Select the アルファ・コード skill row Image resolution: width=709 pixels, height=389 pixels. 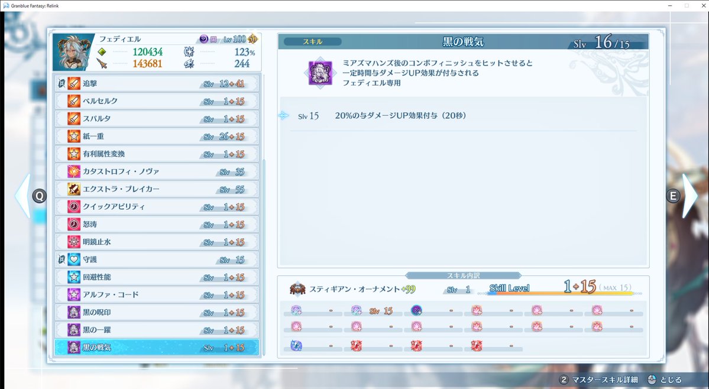(157, 295)
